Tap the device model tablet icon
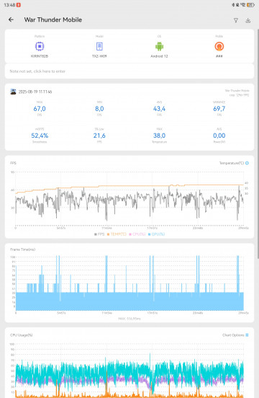The image size is (259, 398). [99, 46]
